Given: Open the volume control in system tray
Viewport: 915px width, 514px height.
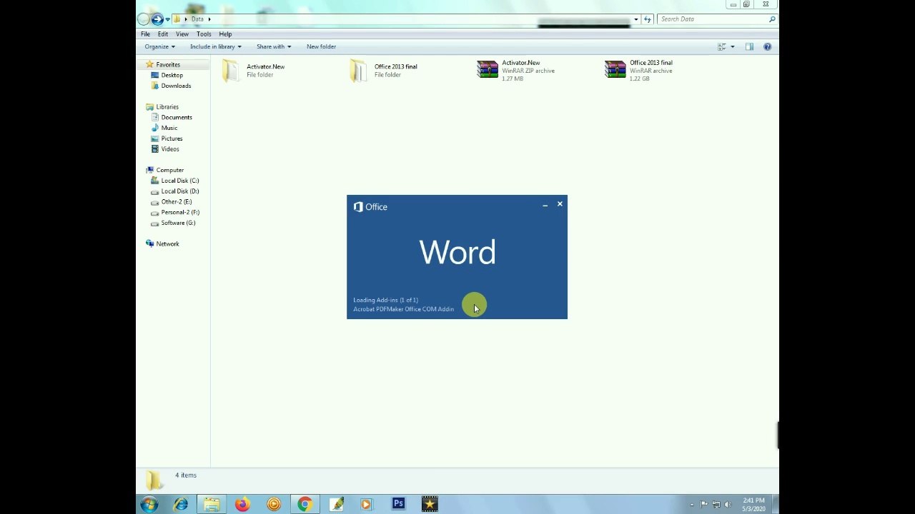Looking at the screenshot, I should click(x=728, y=505).
